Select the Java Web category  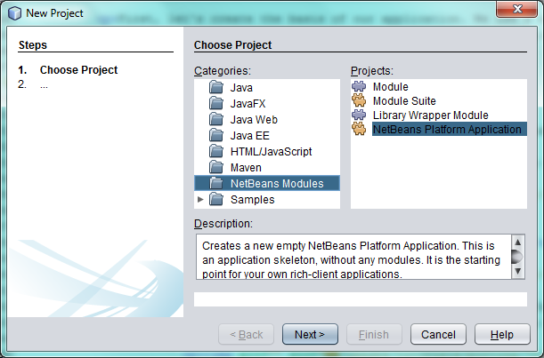254,120
